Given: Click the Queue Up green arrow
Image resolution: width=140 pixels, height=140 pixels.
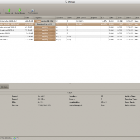Looking at the screenshot, I should click(x=9, y=10).
